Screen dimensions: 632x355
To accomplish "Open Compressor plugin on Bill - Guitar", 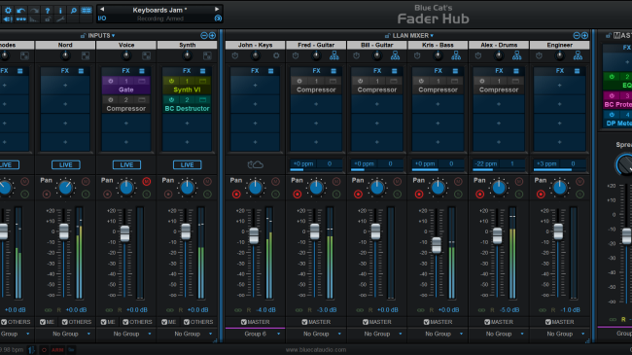I will tap(377, 86).
